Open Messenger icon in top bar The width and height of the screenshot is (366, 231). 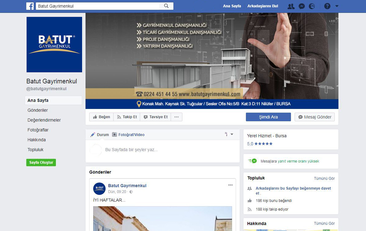click(x=301, y=6)
